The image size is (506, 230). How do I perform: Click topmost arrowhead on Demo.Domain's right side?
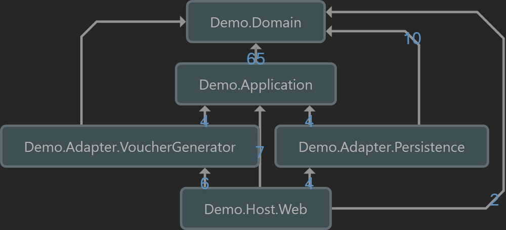tap(329, 12)
